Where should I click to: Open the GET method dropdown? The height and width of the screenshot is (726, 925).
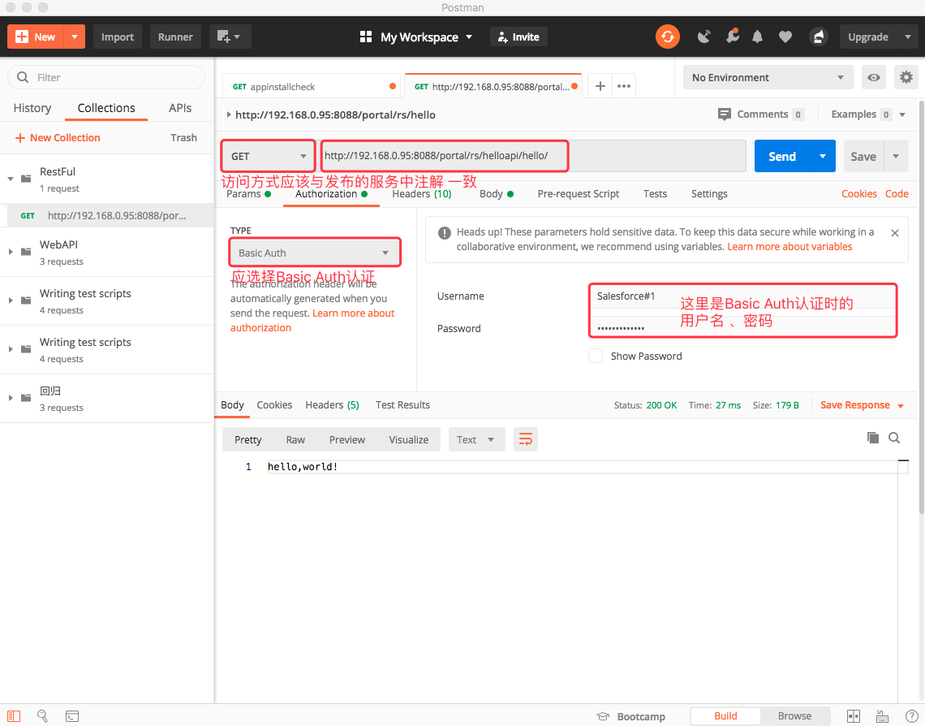(269, 156)
